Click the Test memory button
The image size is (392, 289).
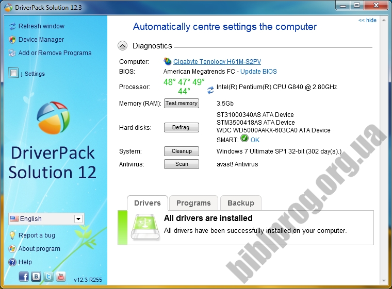pos(182,103)
